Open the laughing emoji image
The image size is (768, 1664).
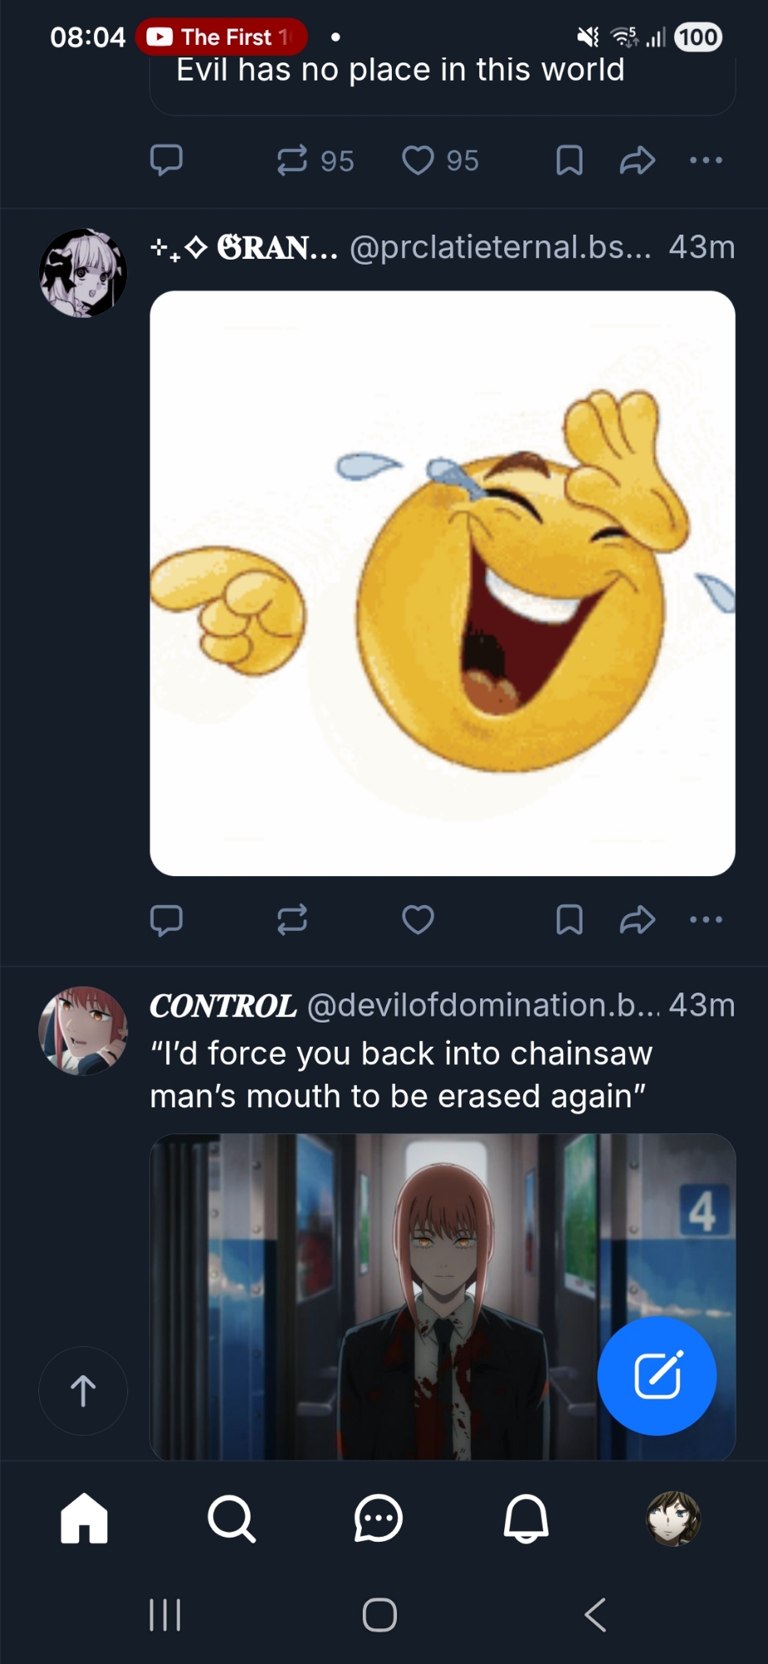[x=442, y=582]
